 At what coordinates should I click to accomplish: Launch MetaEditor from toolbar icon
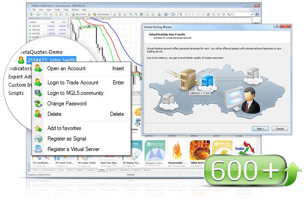(89, 15)
